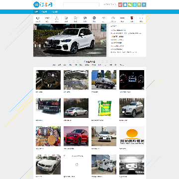Open the silver sedan by trees thumbnail
Image resolution: width=179 pixels, height=179 pixels.
[x=76, y=108]
